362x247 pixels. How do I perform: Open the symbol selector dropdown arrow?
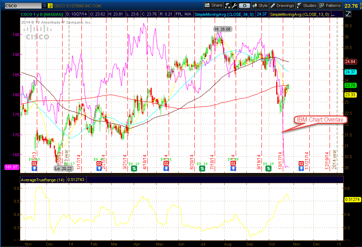tap(45, 6)
